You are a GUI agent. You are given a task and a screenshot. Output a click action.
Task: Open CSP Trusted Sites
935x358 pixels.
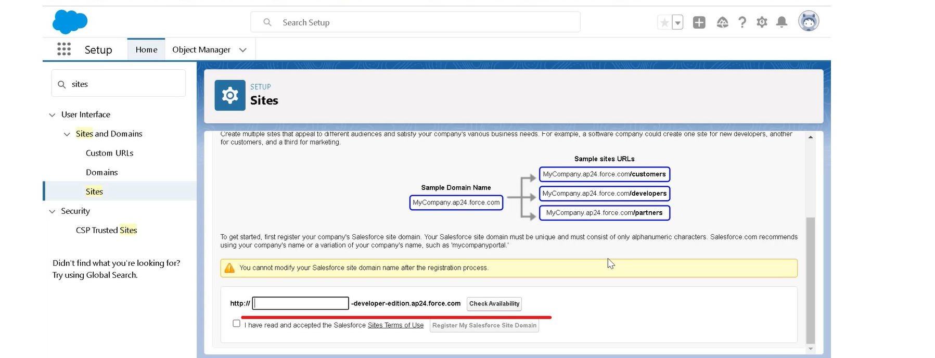(x=107, y=230)
